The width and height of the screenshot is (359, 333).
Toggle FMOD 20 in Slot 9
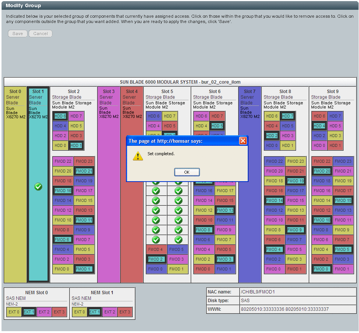[x=322, y=171]
